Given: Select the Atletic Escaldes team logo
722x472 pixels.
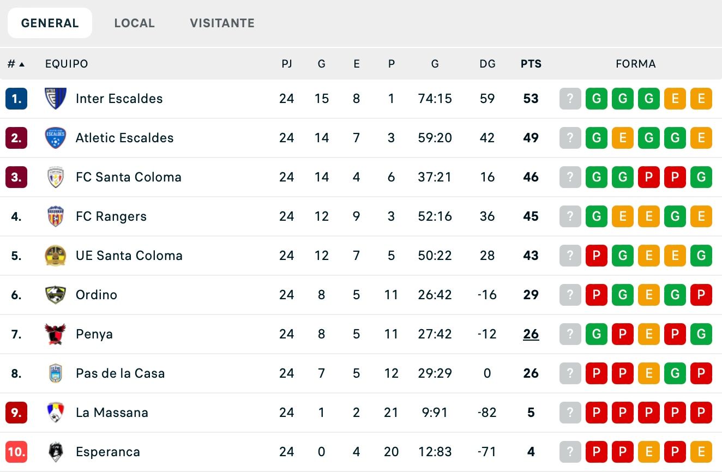Looking at the screenshot, I should pos(55,138).
